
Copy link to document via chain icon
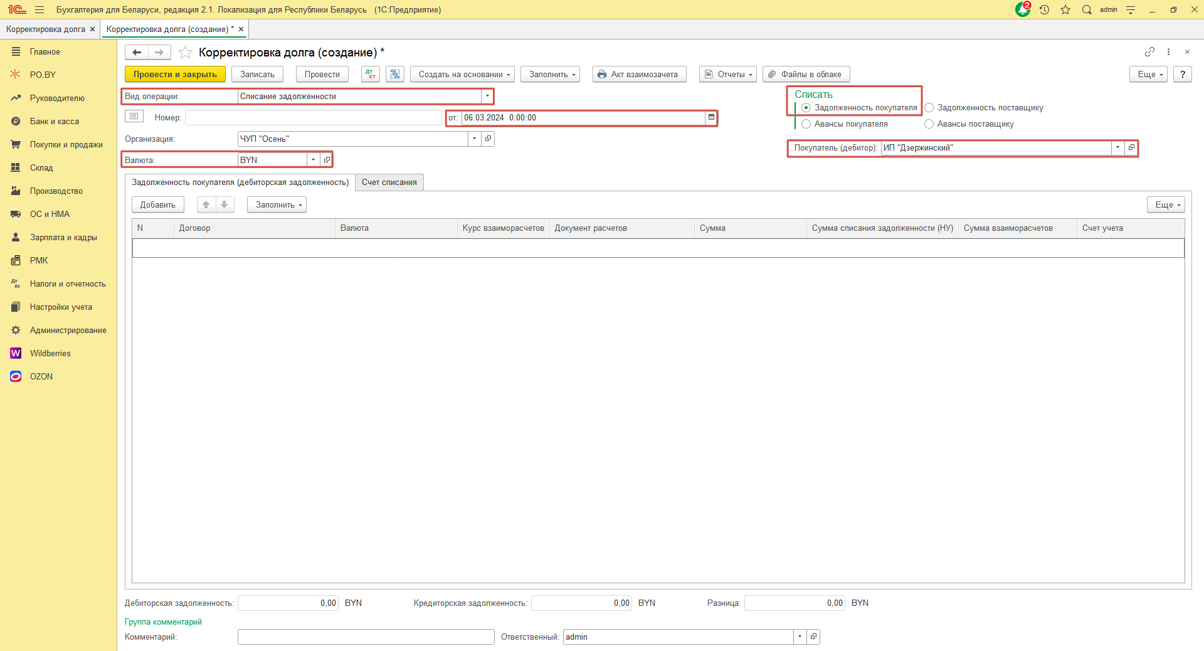tap(1149, 51)
